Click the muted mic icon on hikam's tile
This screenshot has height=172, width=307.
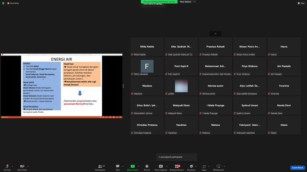pos(269,133)
